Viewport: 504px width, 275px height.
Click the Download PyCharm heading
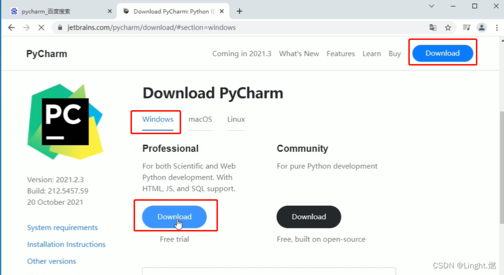(x=213, y=93)
